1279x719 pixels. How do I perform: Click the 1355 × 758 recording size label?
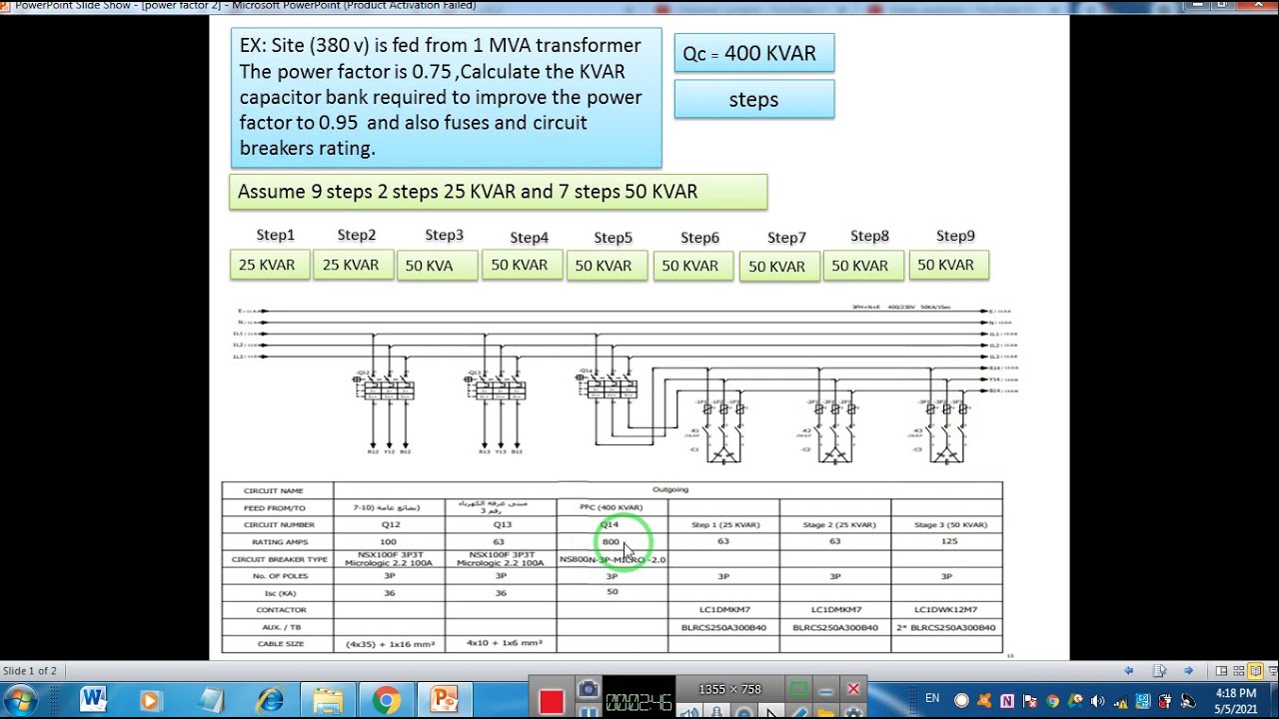[730, 689]
